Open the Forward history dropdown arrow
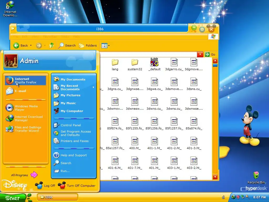The height and width of the screenshot is (202, 269). coord(45,46)
